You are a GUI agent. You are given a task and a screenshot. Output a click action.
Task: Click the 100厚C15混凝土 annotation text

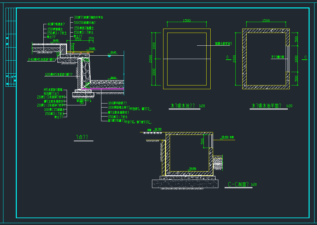(54, 109)
